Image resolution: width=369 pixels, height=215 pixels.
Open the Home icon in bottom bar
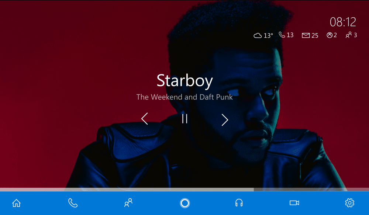tap(16, 203)
